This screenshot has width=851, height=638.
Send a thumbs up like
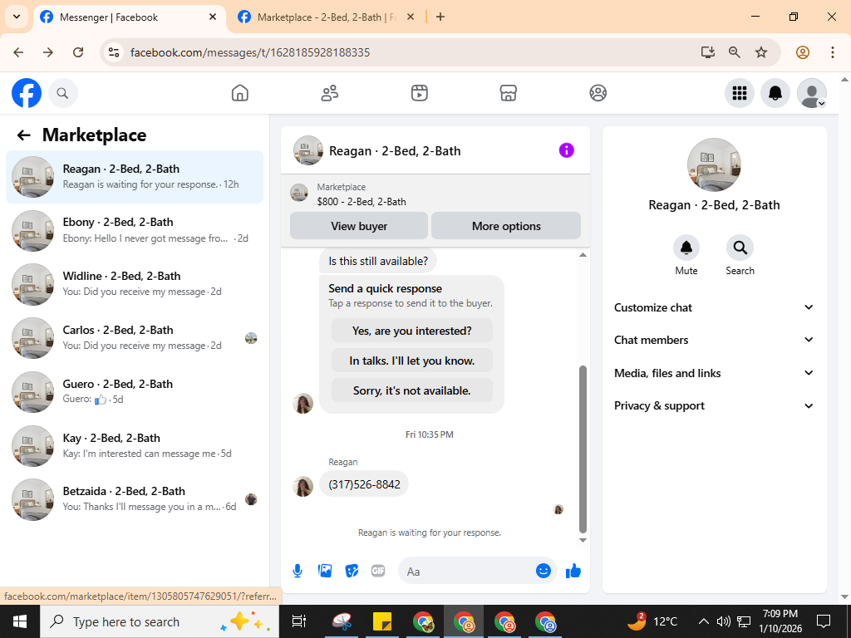click(x=573, y=571)
